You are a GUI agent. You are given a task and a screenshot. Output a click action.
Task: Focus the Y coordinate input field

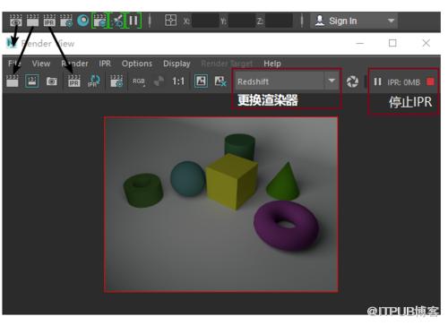(x=242, y=21)
